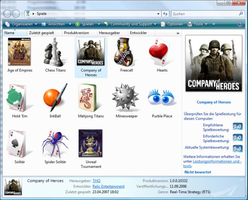Select the Unreal Tournament game icon
This screenshot has height=200, width=248.
tap(90, 143)
